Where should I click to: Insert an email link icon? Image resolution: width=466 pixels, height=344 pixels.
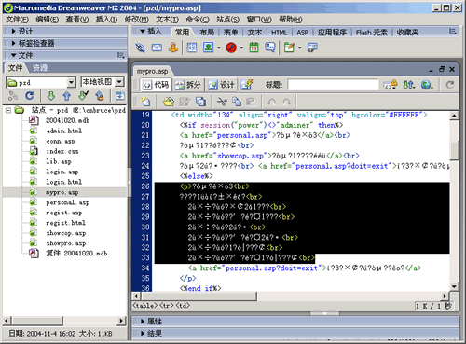pos(157,48)
